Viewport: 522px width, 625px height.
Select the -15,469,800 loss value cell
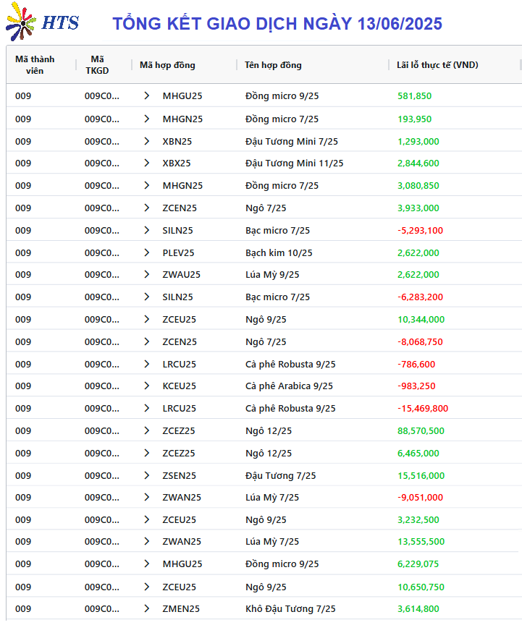[x=423, y=408]
